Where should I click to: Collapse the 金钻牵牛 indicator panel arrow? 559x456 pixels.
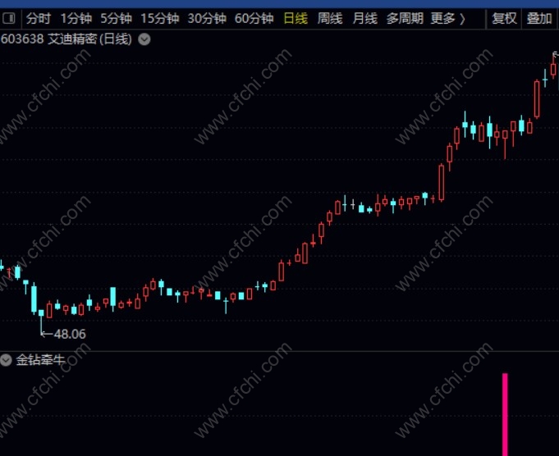click(6, 360)
